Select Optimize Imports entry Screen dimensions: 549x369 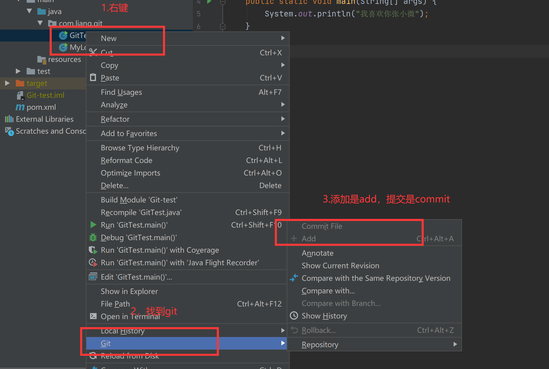tap(187, 173)
